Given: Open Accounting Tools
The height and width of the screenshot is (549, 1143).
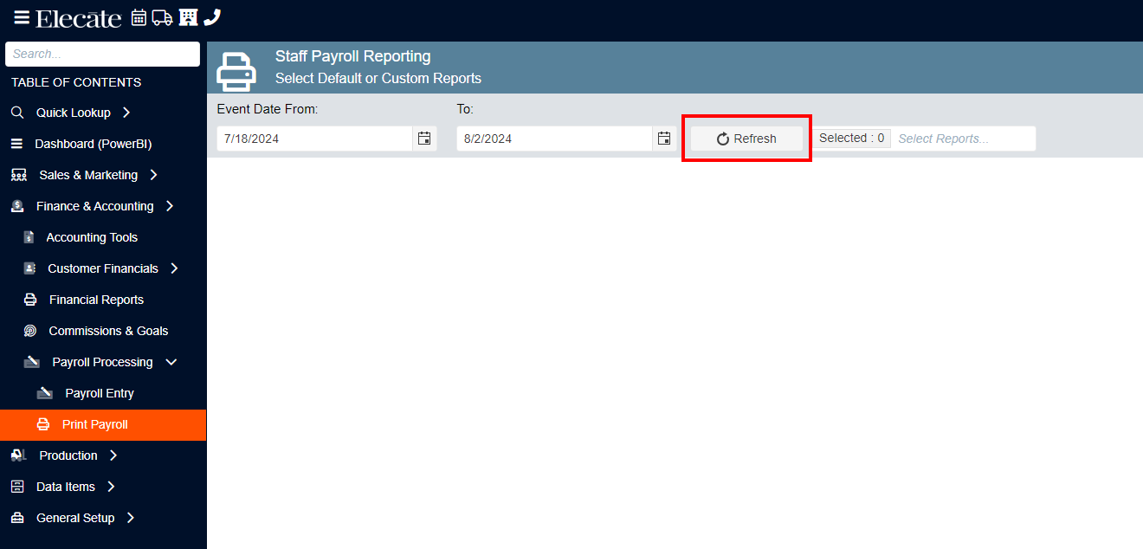Looking at the screenshot, I should click(92, 237).
